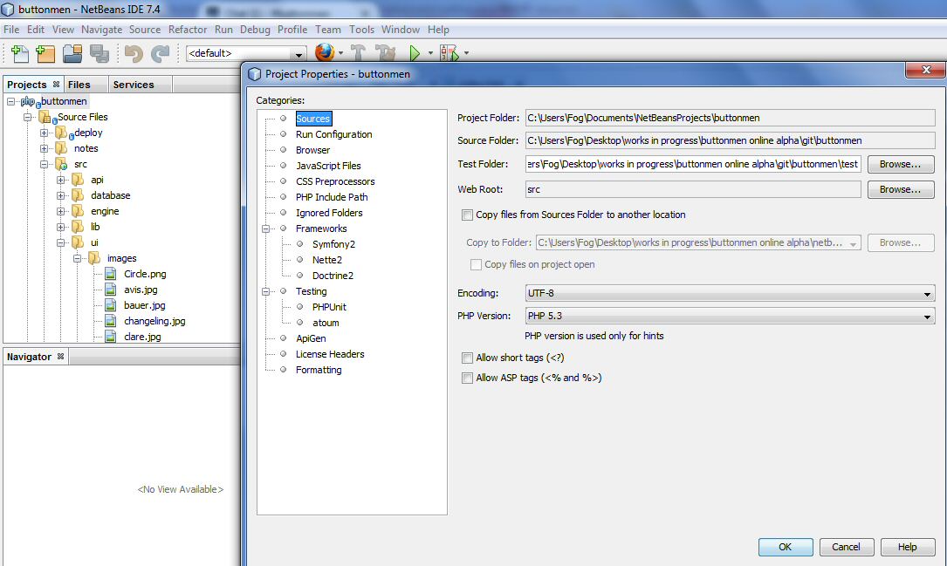Select PHPUnit under Testing
947x566 pixels.
click(x=329, y=307)
